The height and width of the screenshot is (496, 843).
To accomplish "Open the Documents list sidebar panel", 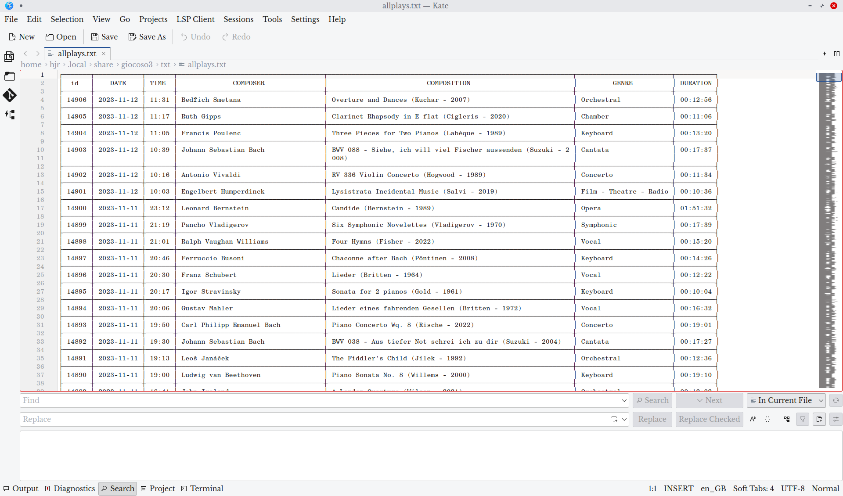I will coord(9,57).
